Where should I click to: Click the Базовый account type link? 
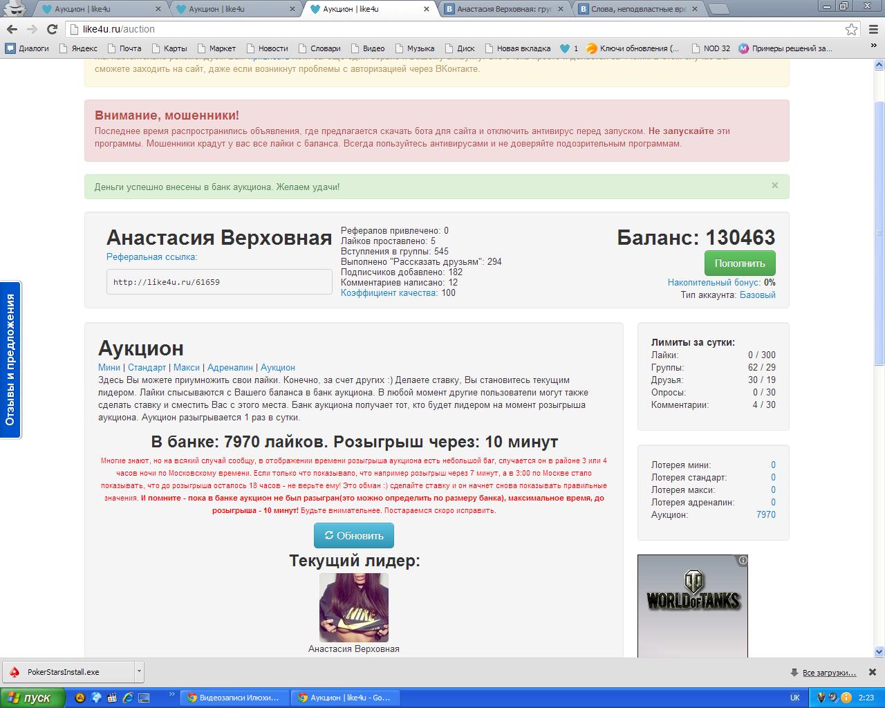[x=758, y=295]
